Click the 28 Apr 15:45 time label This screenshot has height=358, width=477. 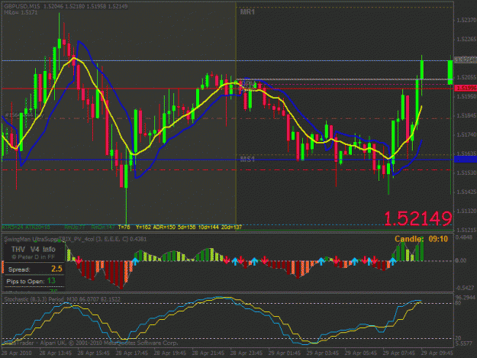click(x=93, y=353)
